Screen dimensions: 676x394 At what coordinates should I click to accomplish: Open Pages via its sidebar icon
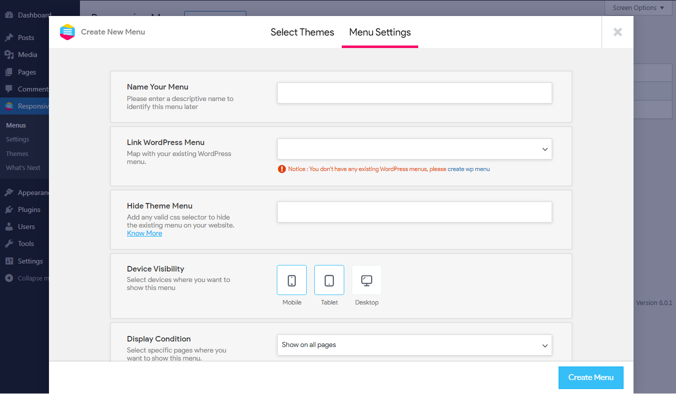9,72
